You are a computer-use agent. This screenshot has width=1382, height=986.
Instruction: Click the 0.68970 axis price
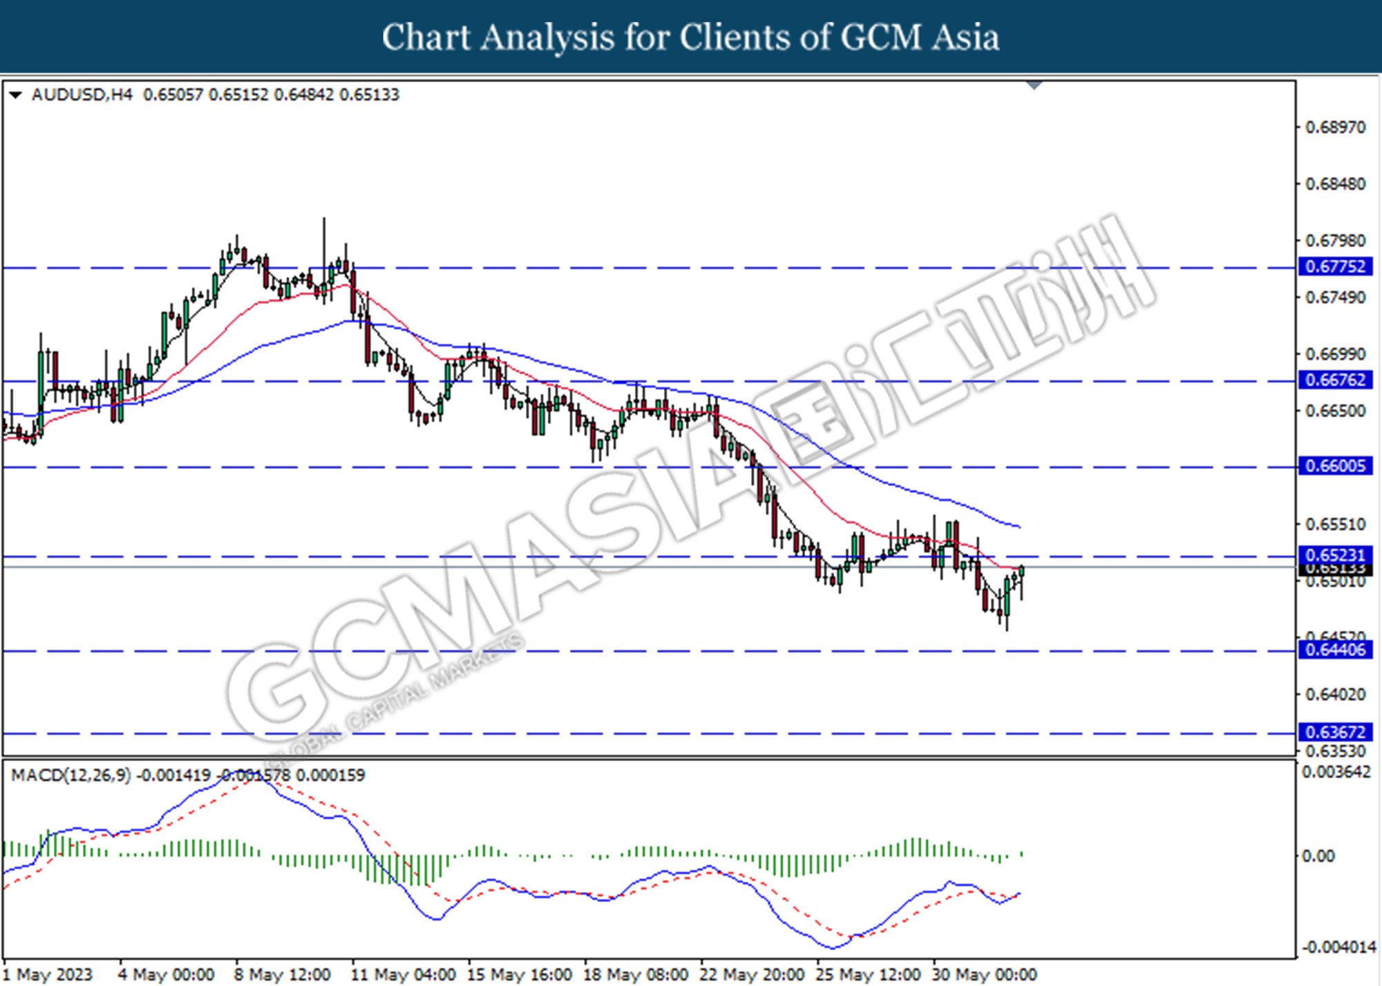(x=1335, y=128)
